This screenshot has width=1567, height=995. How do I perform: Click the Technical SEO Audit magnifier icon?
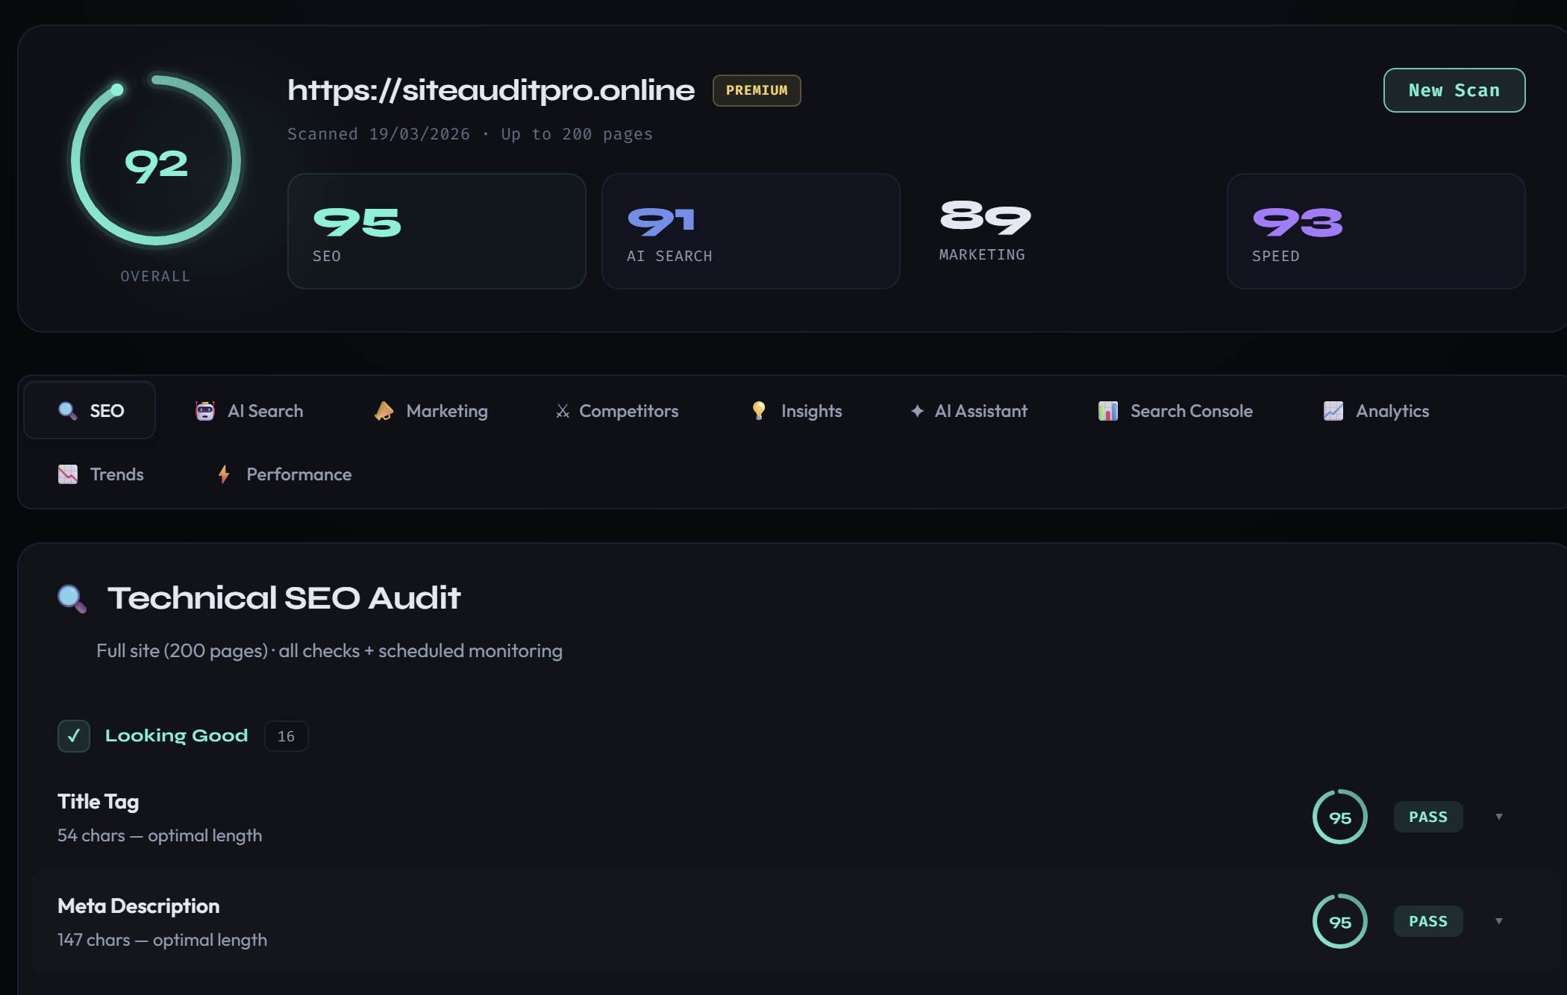[x=72, y=597]
